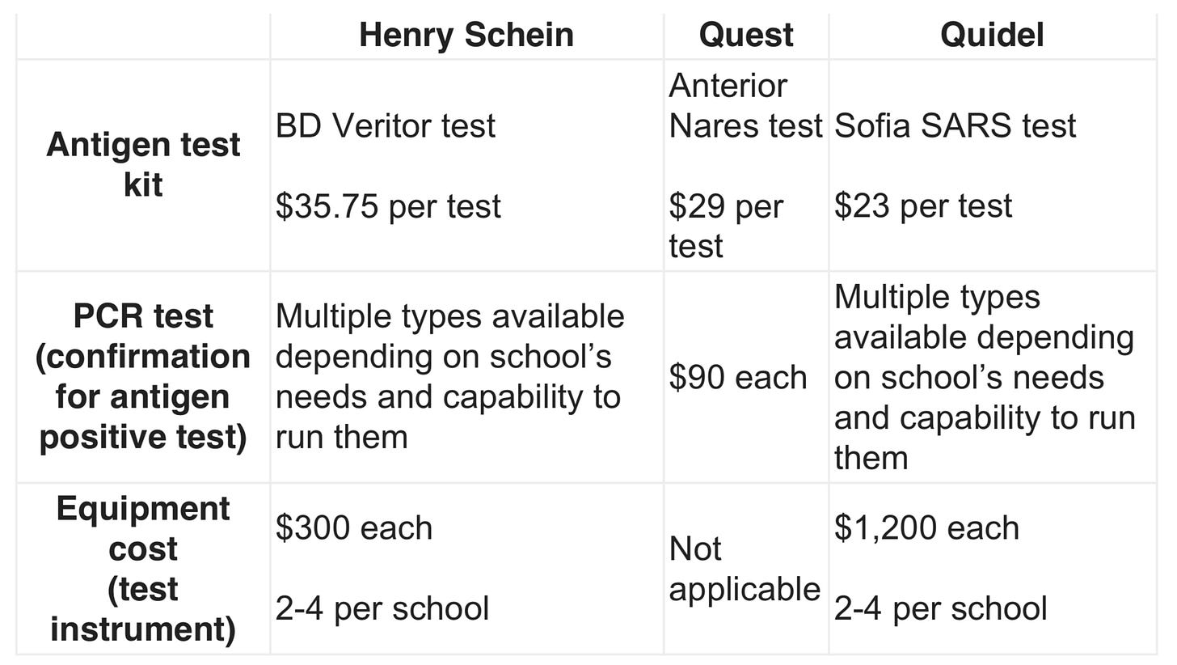Select the $29 per test price

[726, 226]
